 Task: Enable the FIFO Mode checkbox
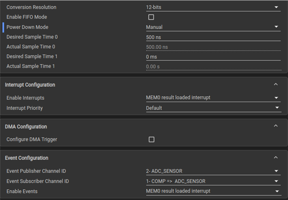point(151,17)
